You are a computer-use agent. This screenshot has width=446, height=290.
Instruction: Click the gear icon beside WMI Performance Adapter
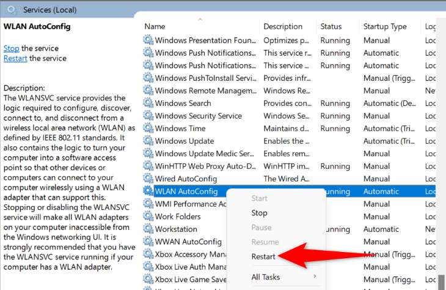click(148, 203)
